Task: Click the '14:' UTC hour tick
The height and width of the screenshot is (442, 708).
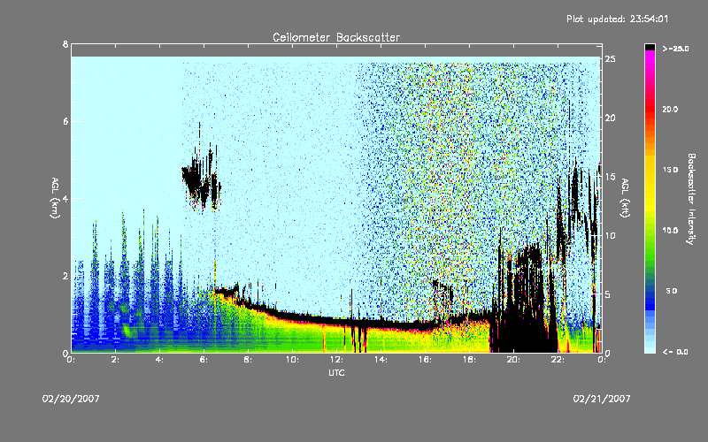Action: [381, 360]
